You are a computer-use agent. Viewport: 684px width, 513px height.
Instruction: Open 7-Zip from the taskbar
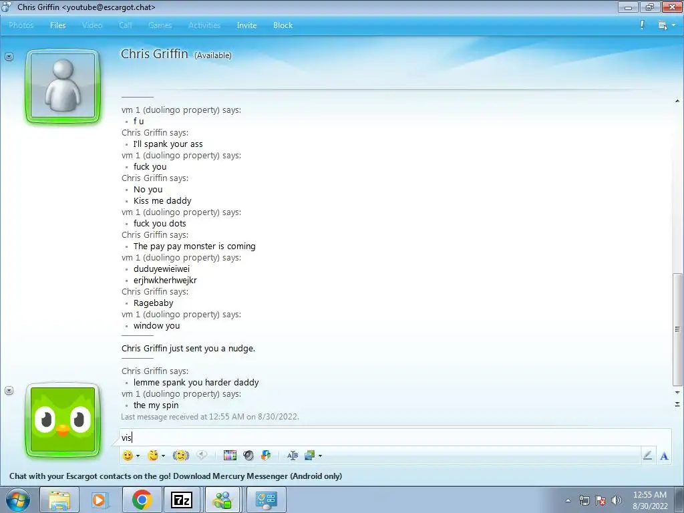coord(181,500)
